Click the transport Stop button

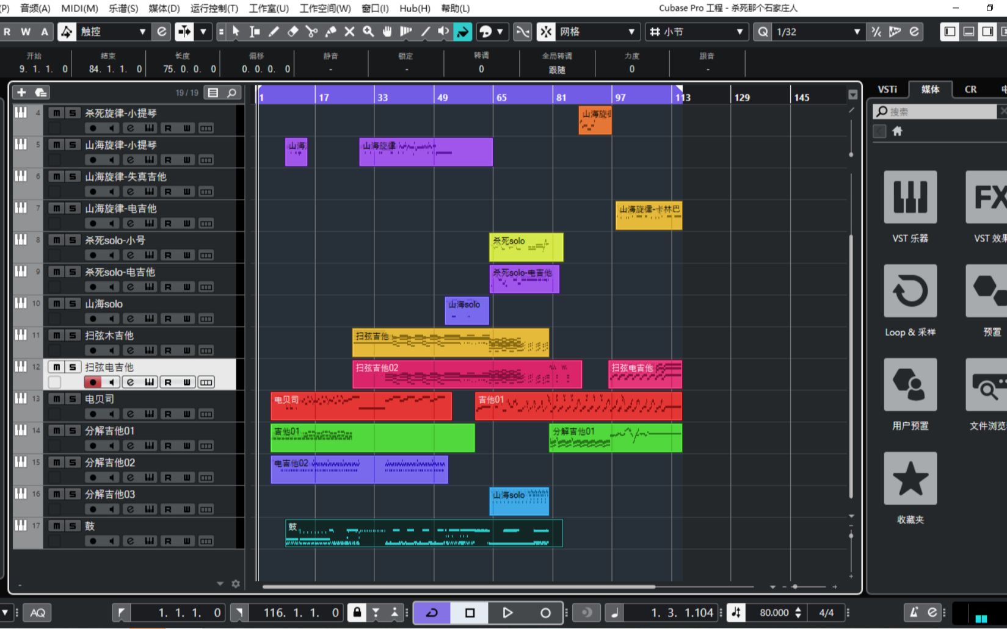point(470,613)
